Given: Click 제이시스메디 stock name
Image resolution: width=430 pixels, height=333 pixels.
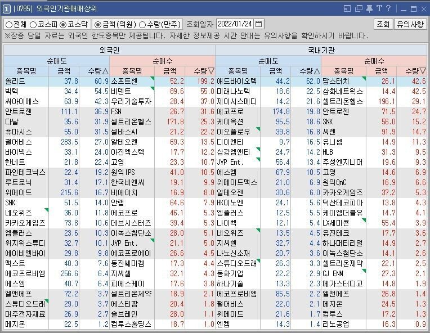Looking at the screenshot, I should (236, 102).
